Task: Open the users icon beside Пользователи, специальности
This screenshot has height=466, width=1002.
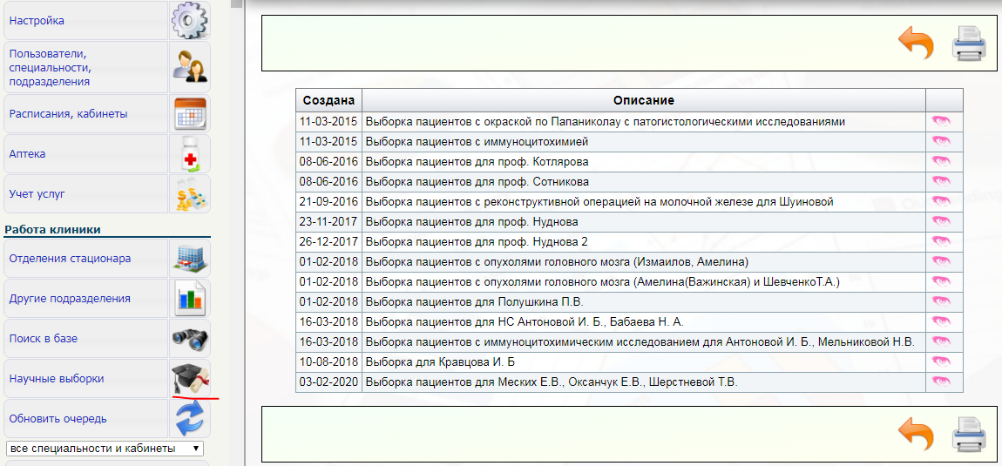Action: pyautogui.click(x=189, y=67)
